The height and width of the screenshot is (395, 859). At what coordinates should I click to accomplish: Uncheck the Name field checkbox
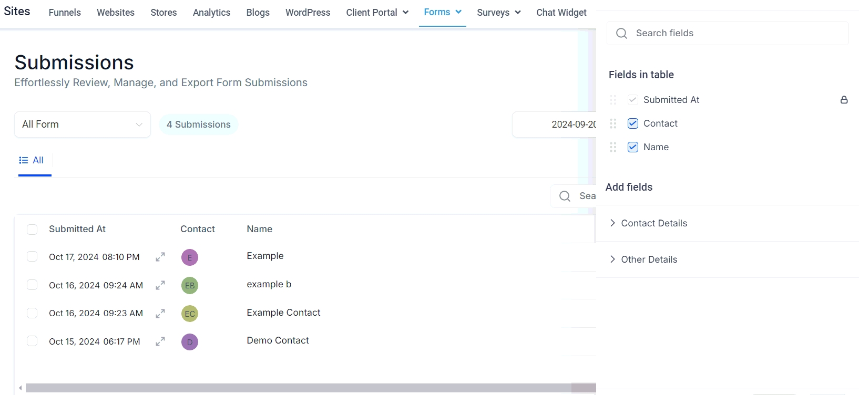pyautogui.click(x=633, y=147)
